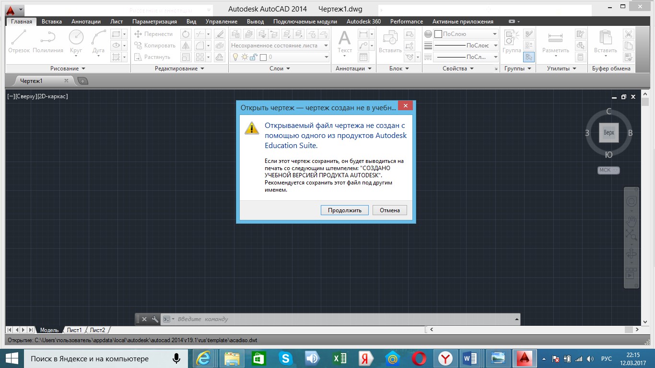
Task: Select the Отрезок line tool
Action: pyautogui.click(x=19, y=41)
